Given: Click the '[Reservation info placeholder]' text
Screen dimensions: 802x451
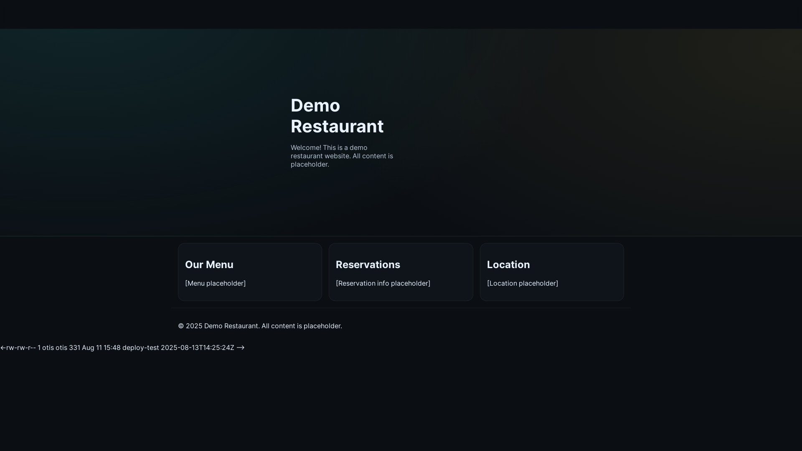Looking at the screenshot, I should (x=383, y=283).
